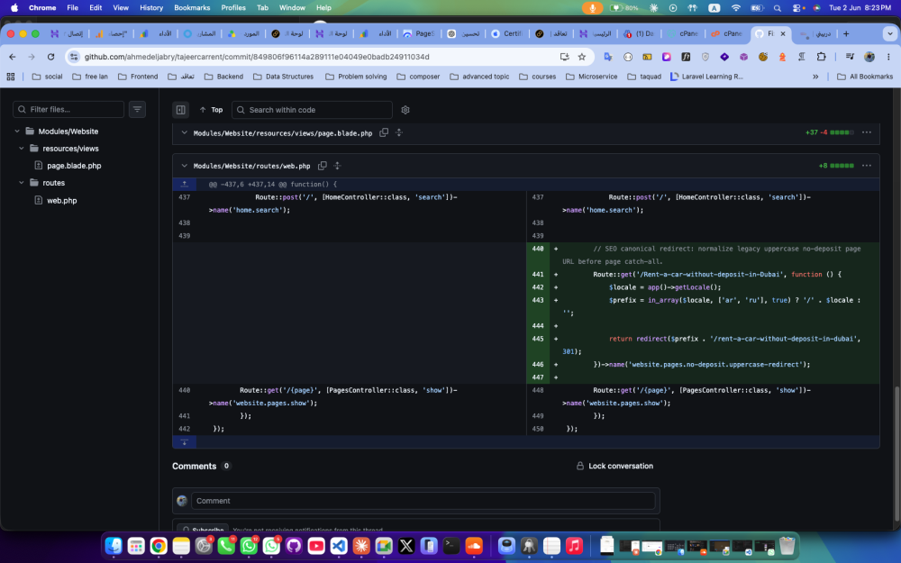Go back to the previous page
The height and width of the screenshot is (563, 901).
13,57
